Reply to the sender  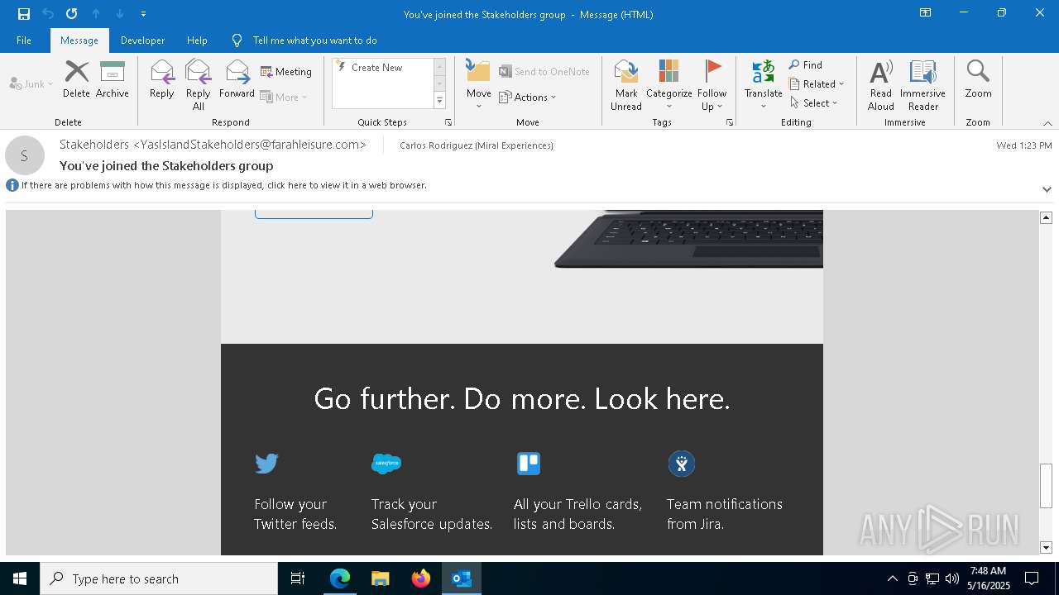(x=162, y=79)
